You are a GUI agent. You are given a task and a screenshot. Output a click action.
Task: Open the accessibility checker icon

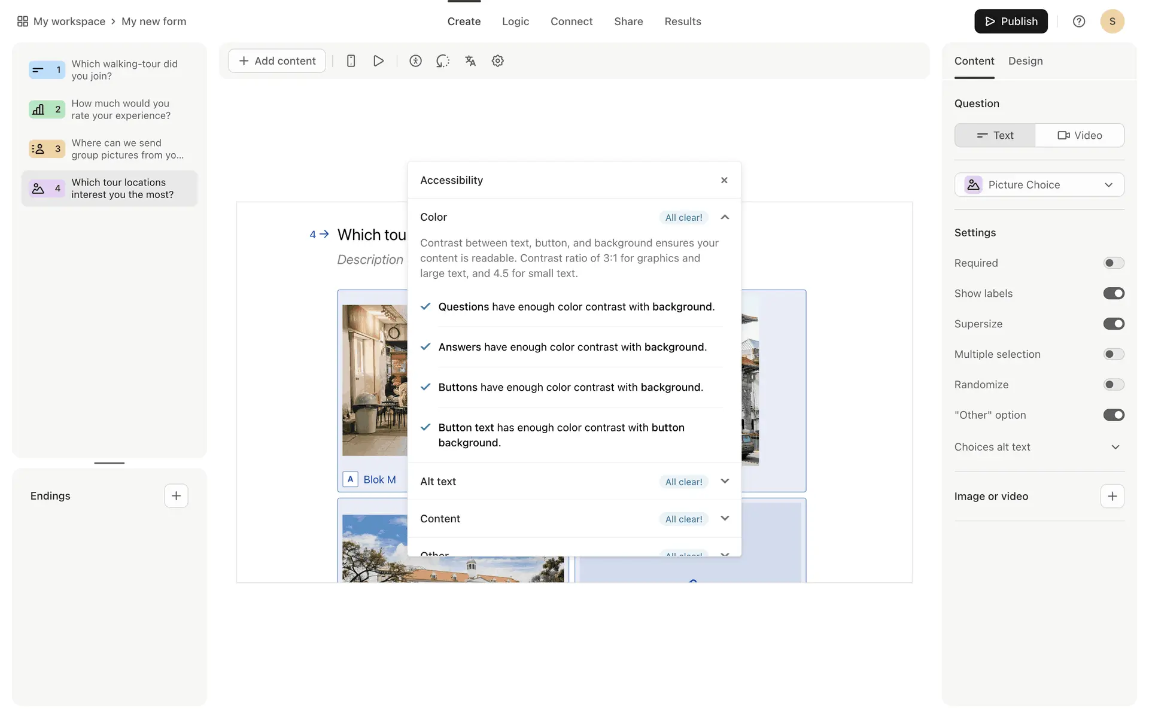[x=415, y=61]
